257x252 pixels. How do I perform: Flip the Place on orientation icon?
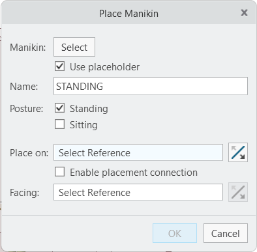238,152
